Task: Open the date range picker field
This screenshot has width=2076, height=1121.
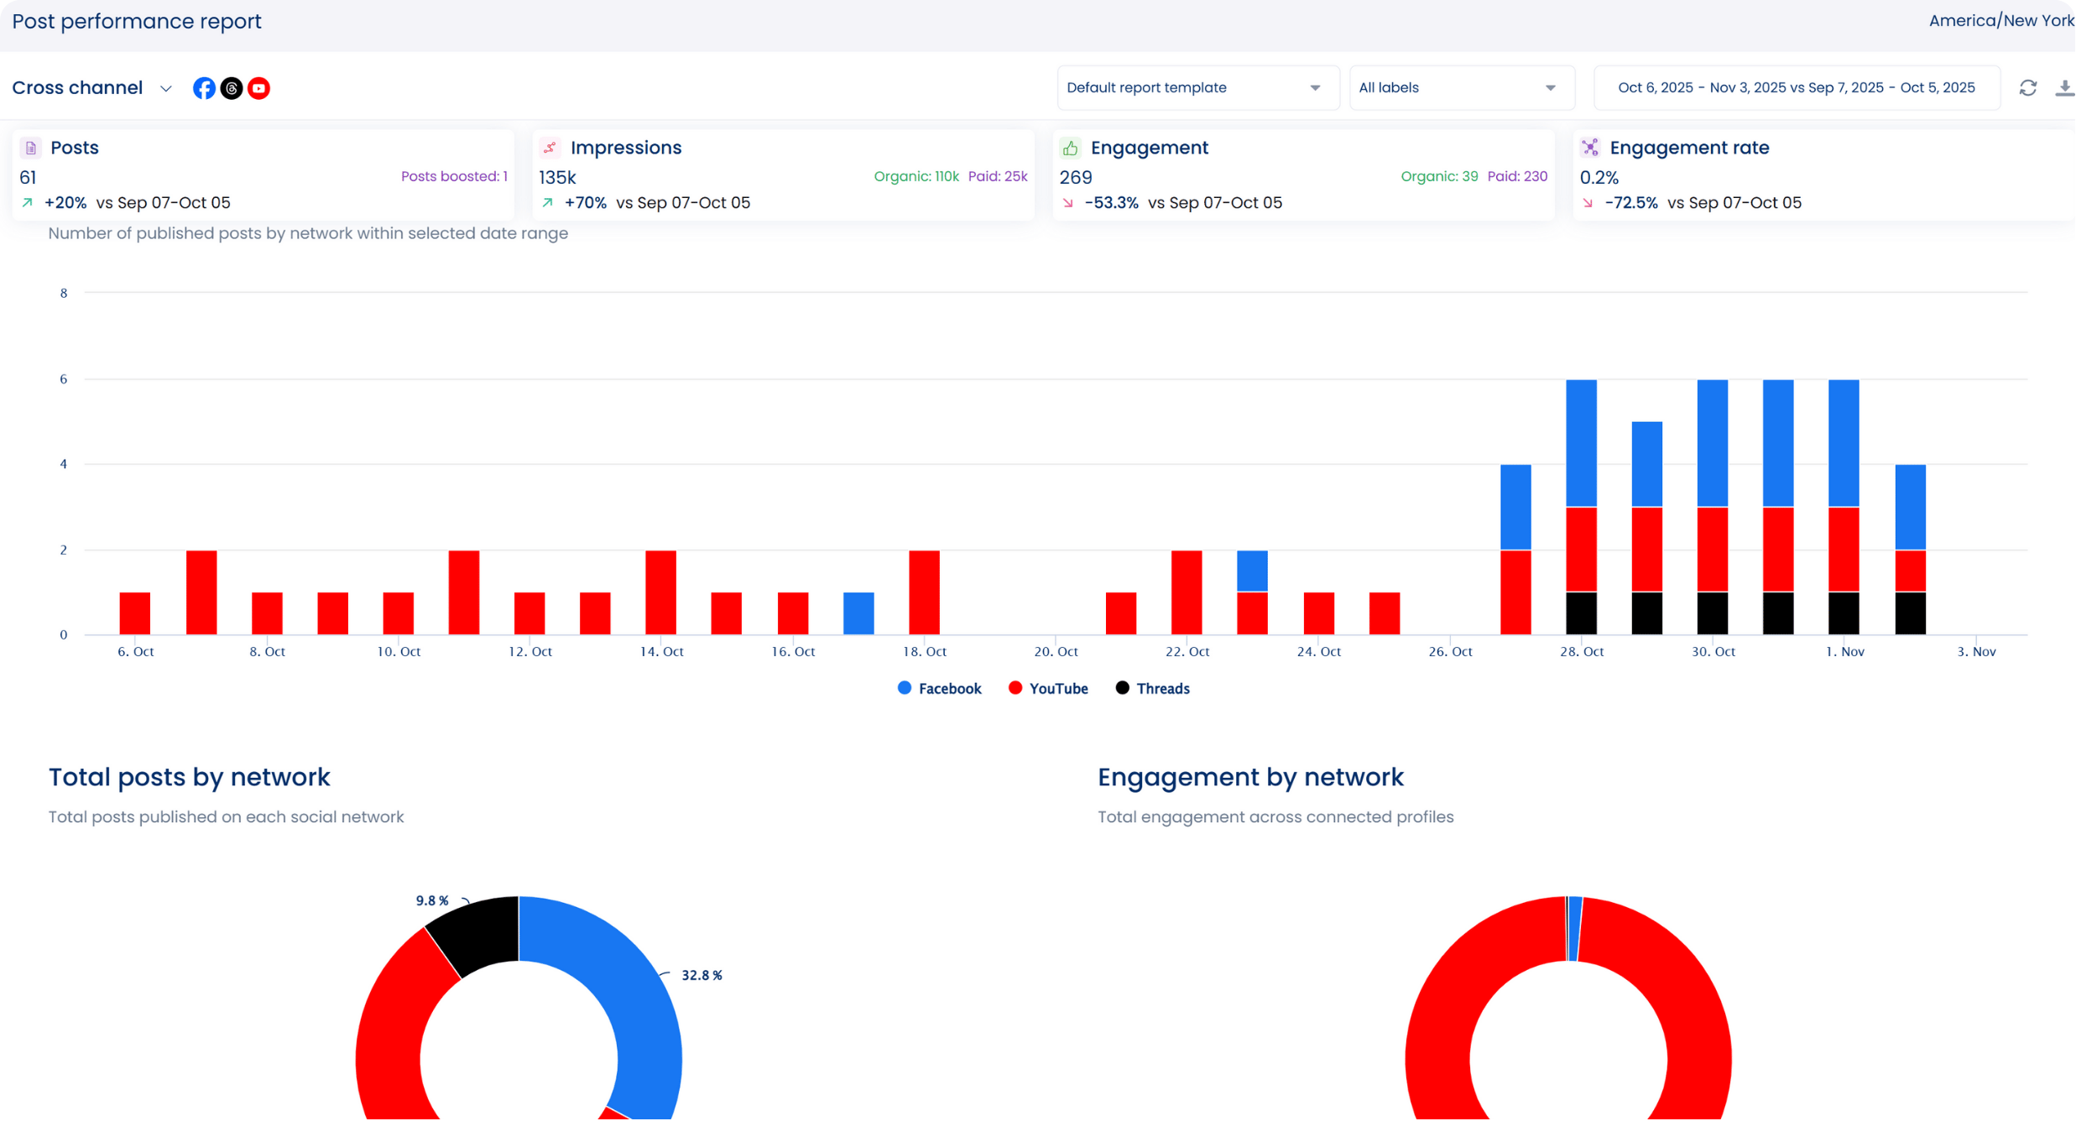Action: [x=1796, y=88]
